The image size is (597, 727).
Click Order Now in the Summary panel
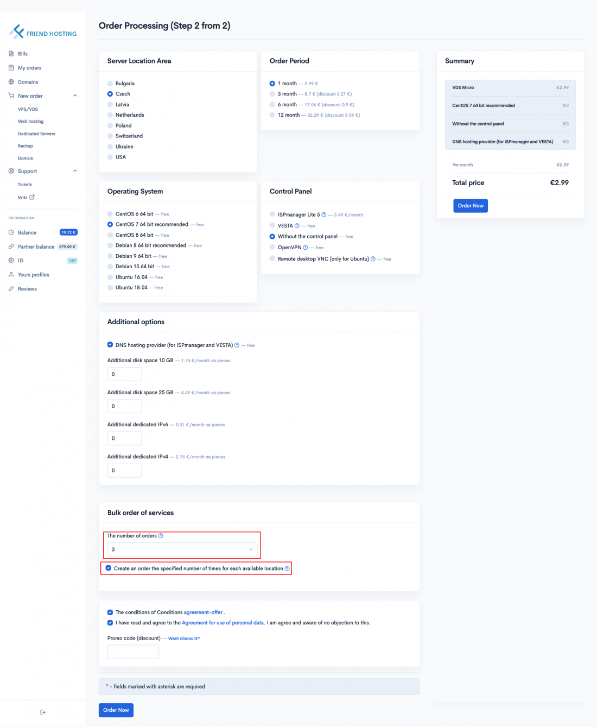click(x=471, y=206)
